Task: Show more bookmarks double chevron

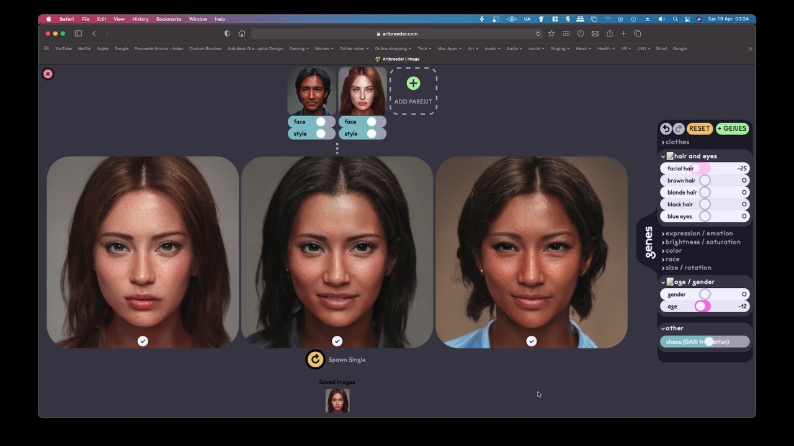Action: coord(750,48)
